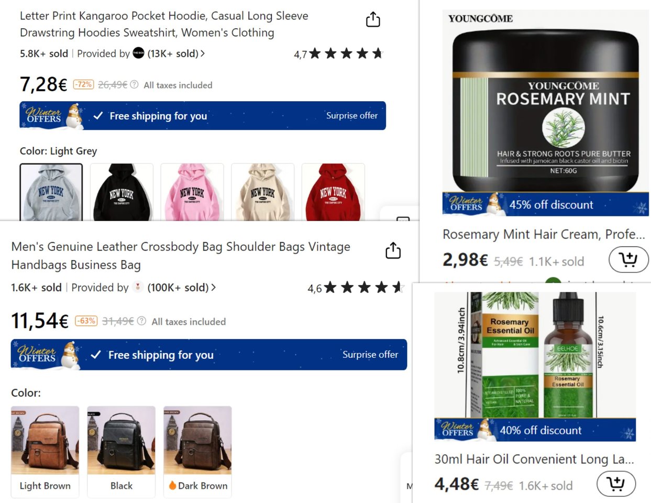The height and width of the screenshot is (503, 651).
Task: Open the leather bag seller's store logo
Action: point(138,287)
